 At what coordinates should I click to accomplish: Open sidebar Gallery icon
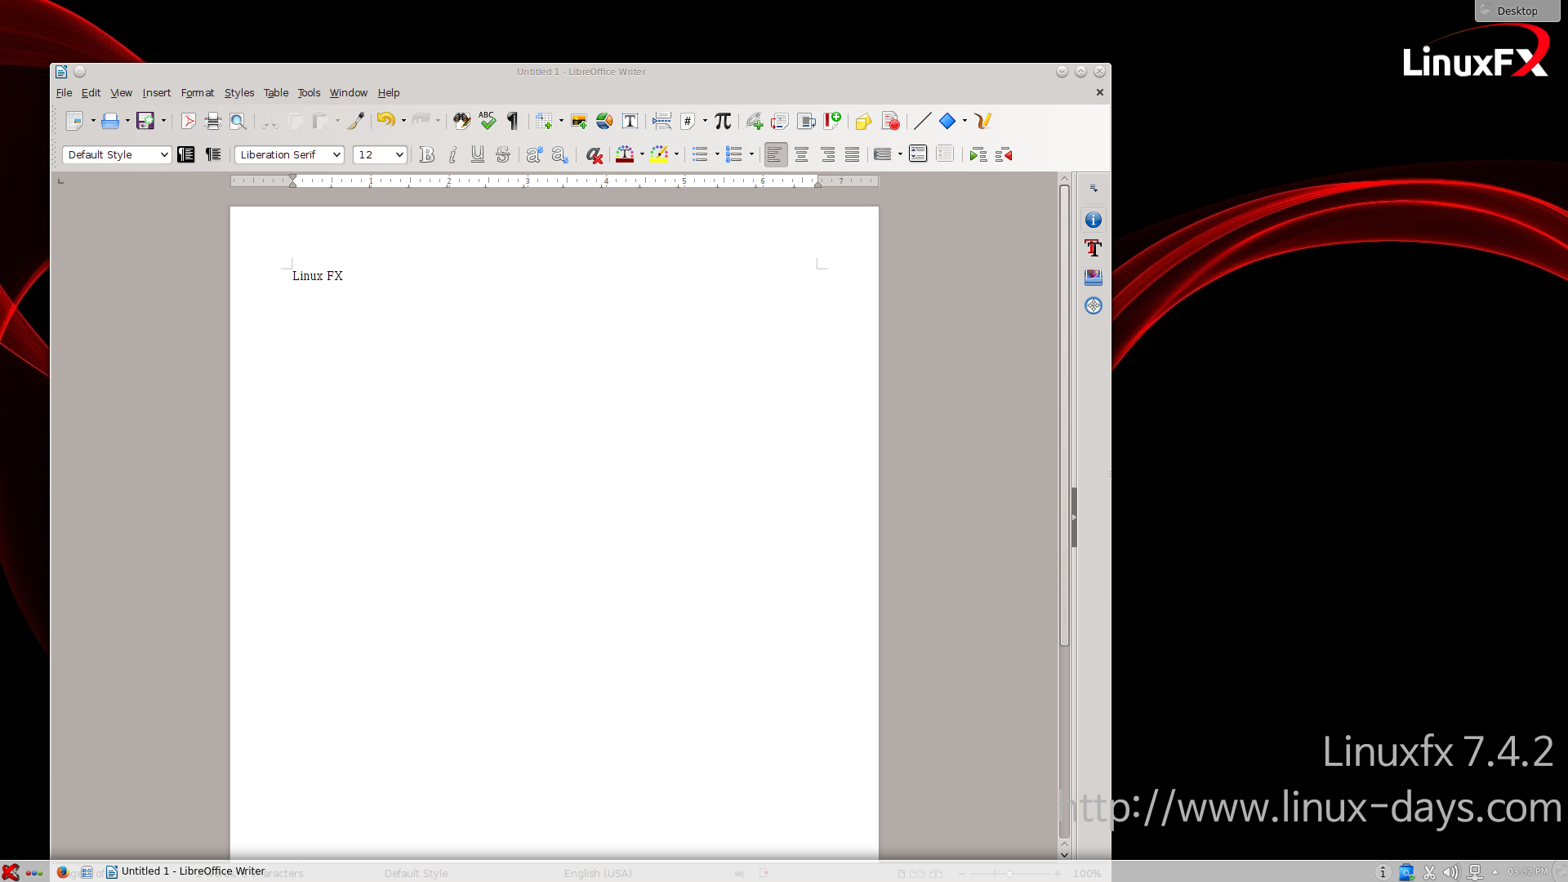[x=1094, y=277]
